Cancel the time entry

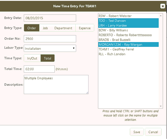click(x=153, y=132)
